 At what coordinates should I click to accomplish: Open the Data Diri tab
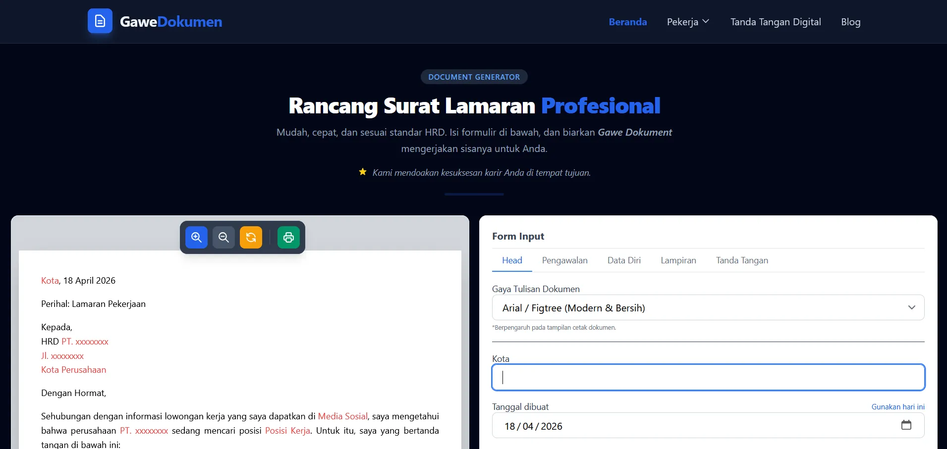pyautogui.click(x=624, y=260)
